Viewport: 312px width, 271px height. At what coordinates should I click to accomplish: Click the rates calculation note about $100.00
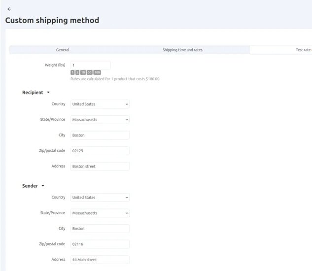[115, 79]
